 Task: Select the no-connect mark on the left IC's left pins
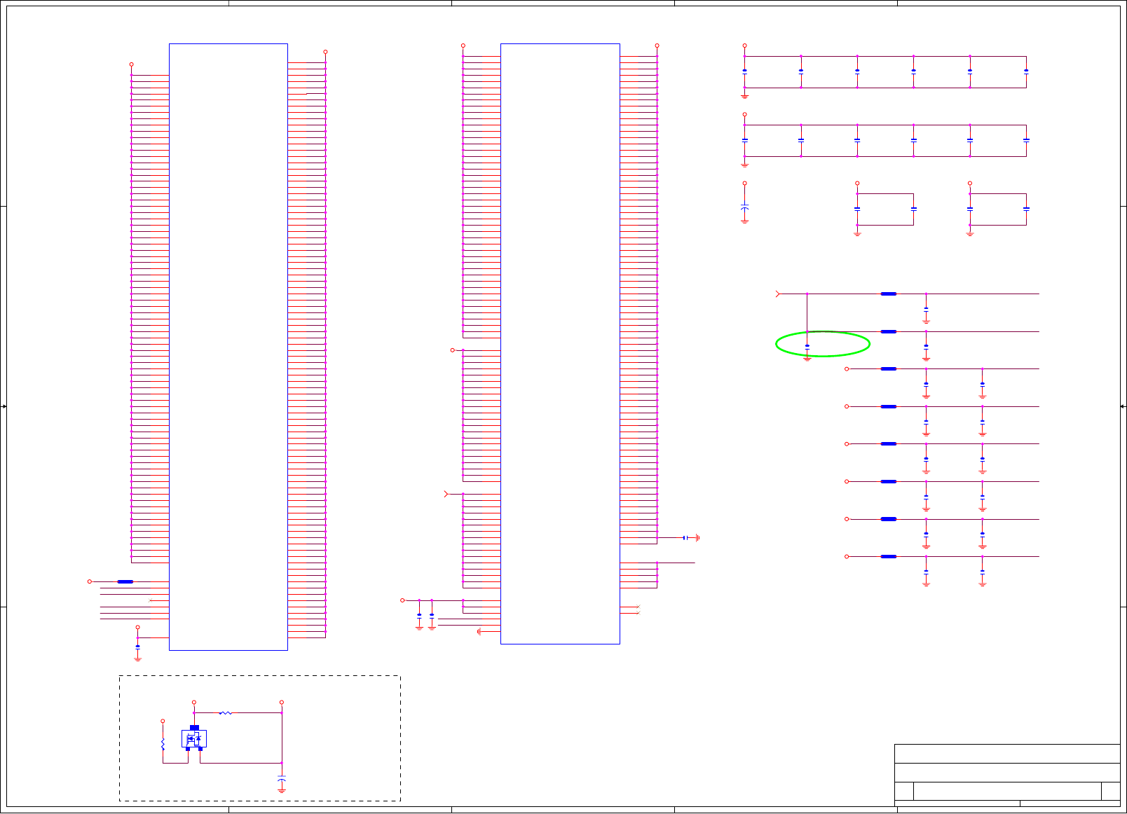tap(150, 600)
